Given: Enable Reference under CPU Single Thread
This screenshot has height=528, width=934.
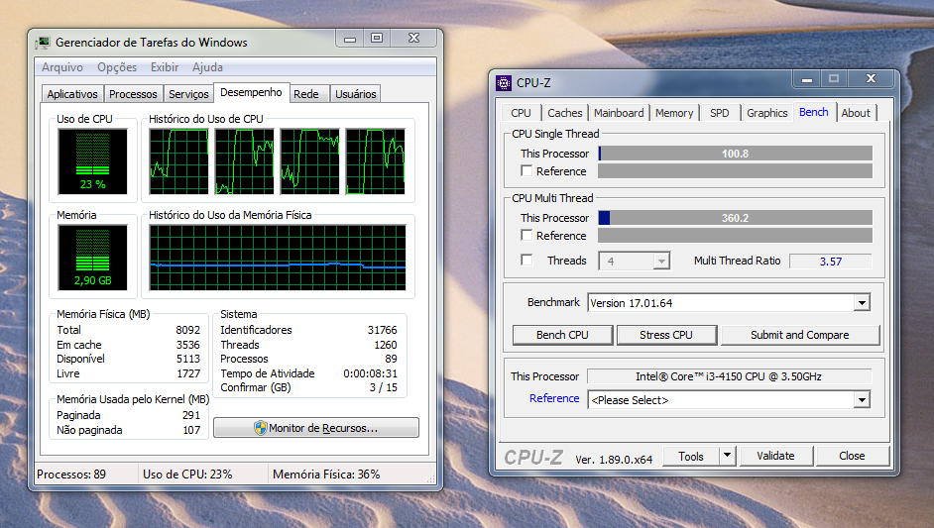Looking at the screenshot, I should pyautogui.click(x=526, y=170).
